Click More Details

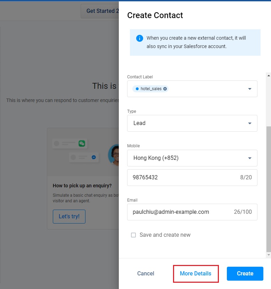point(196,273)
